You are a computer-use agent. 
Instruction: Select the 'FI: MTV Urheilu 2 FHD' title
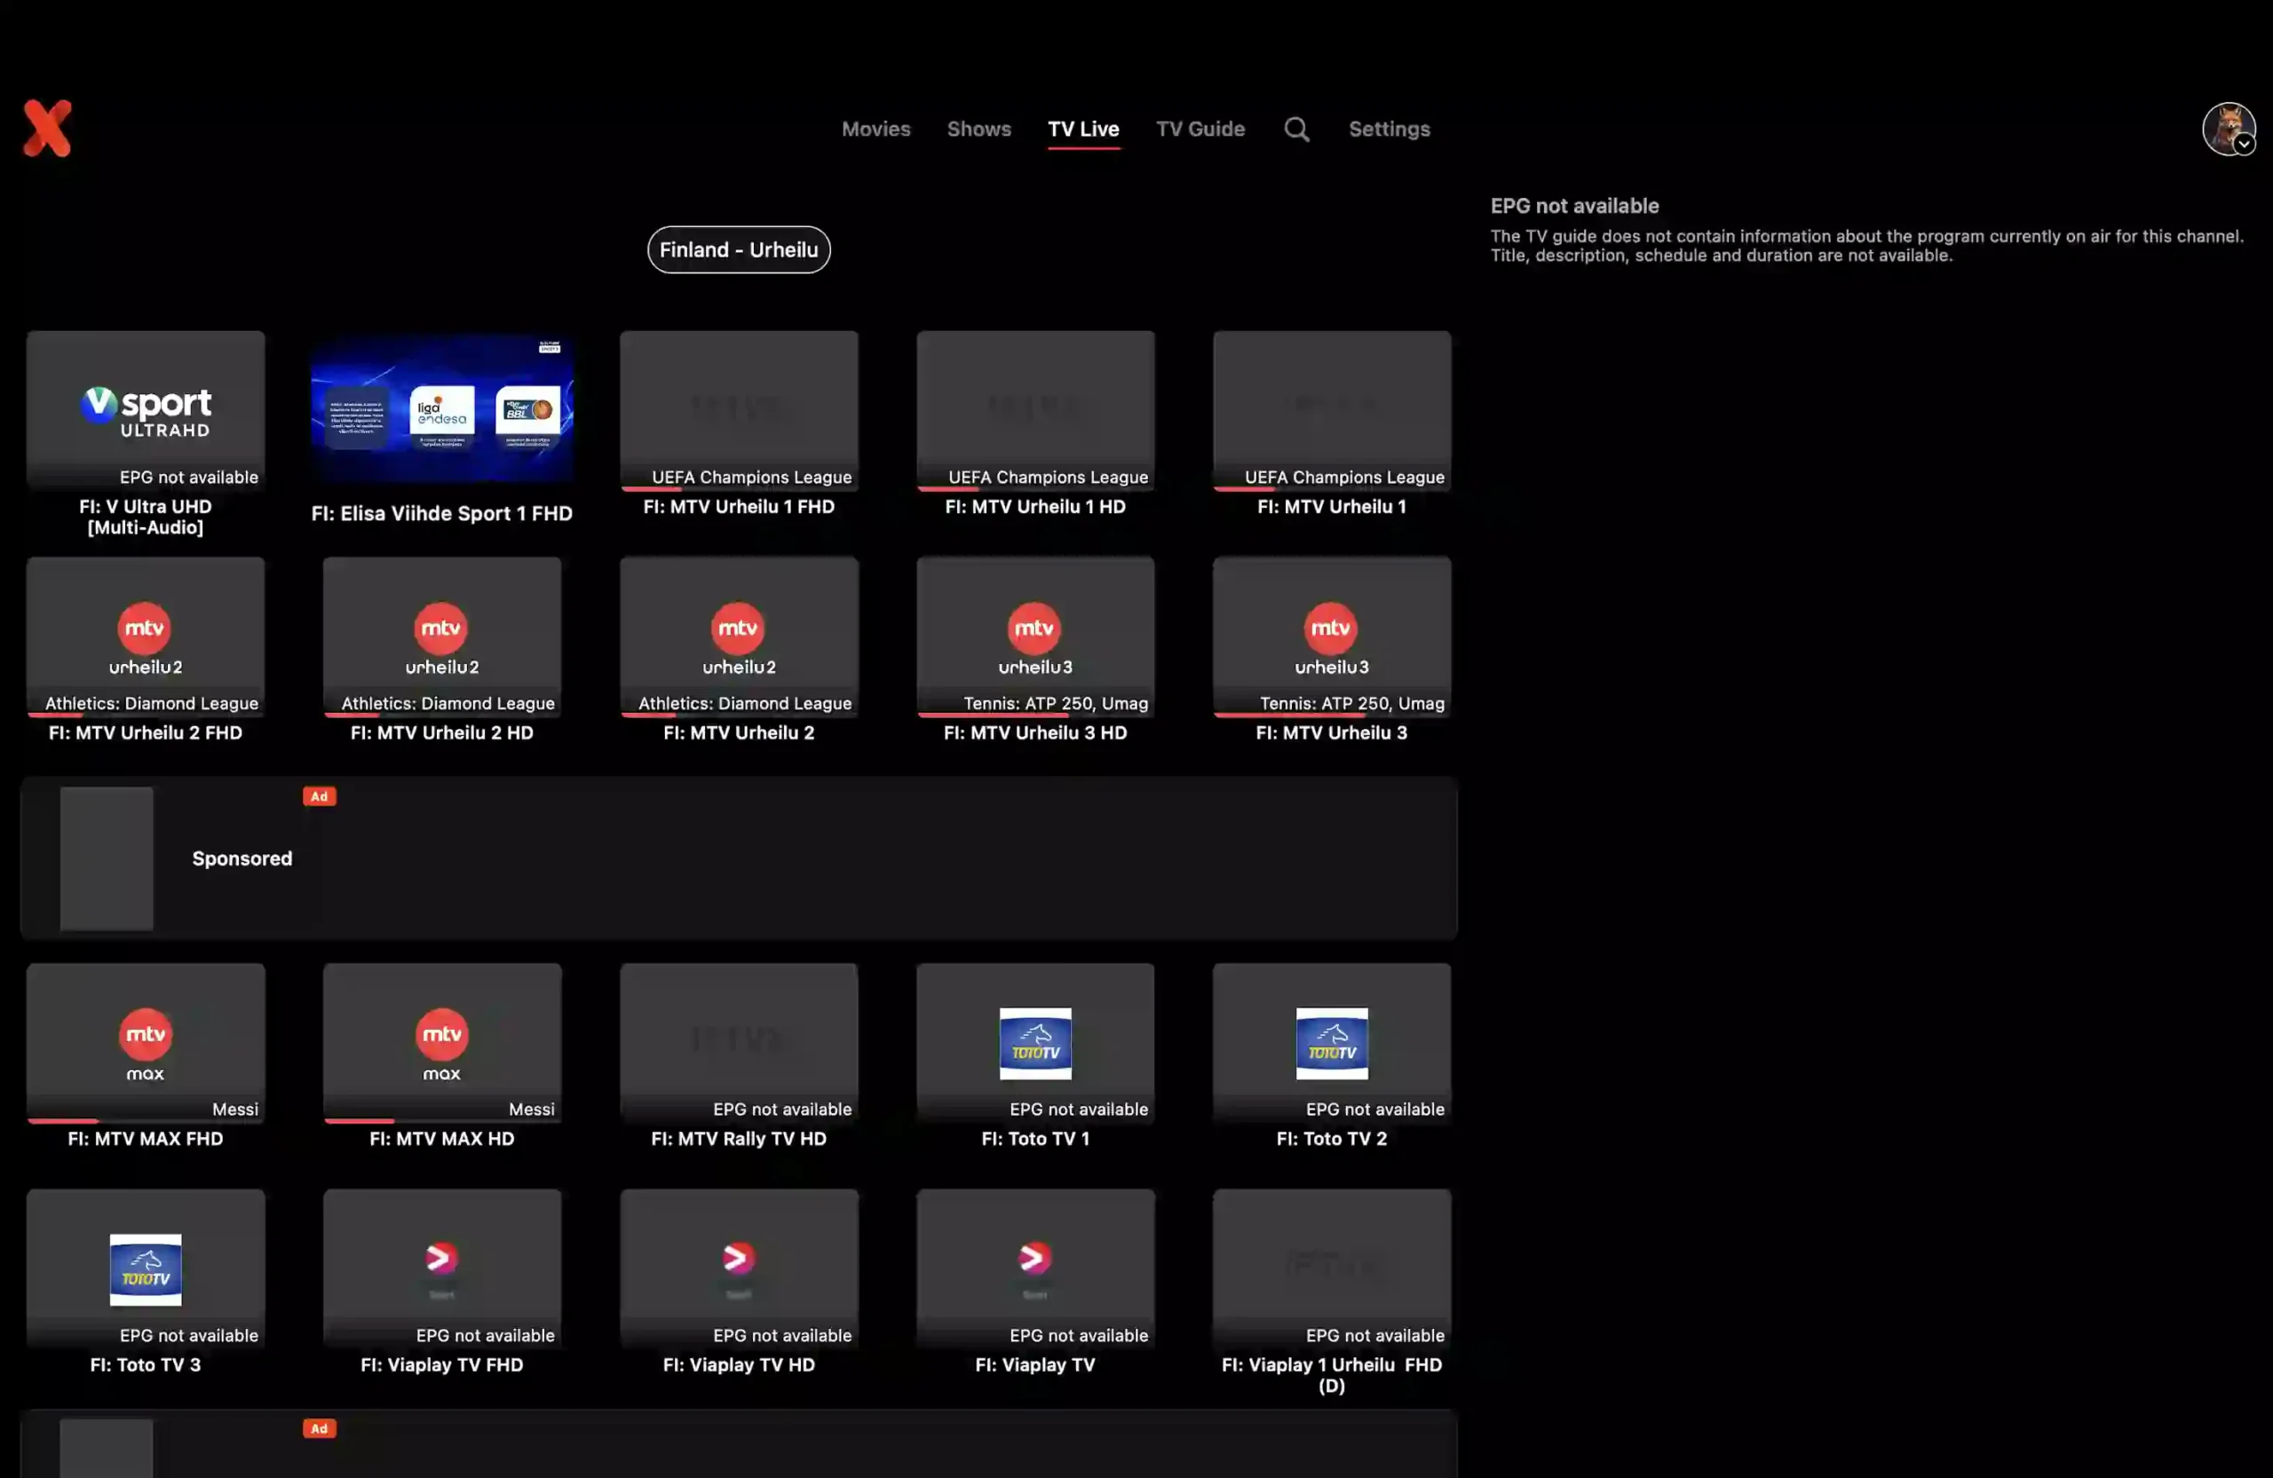(x=145, y=733)
